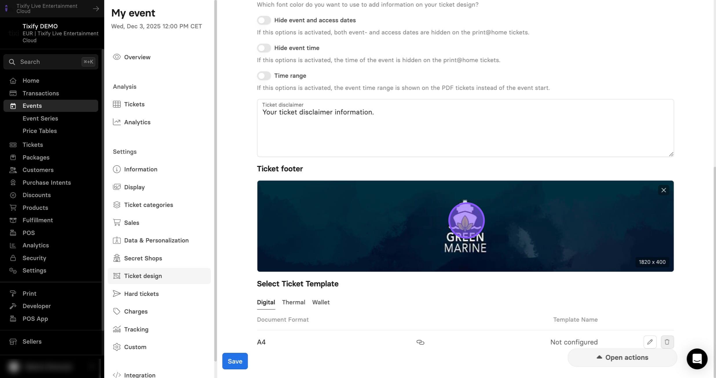This screenshot has width=716, height=378.
Task: Click the Ticket disclaimer text area
Action: pos(465,128)
